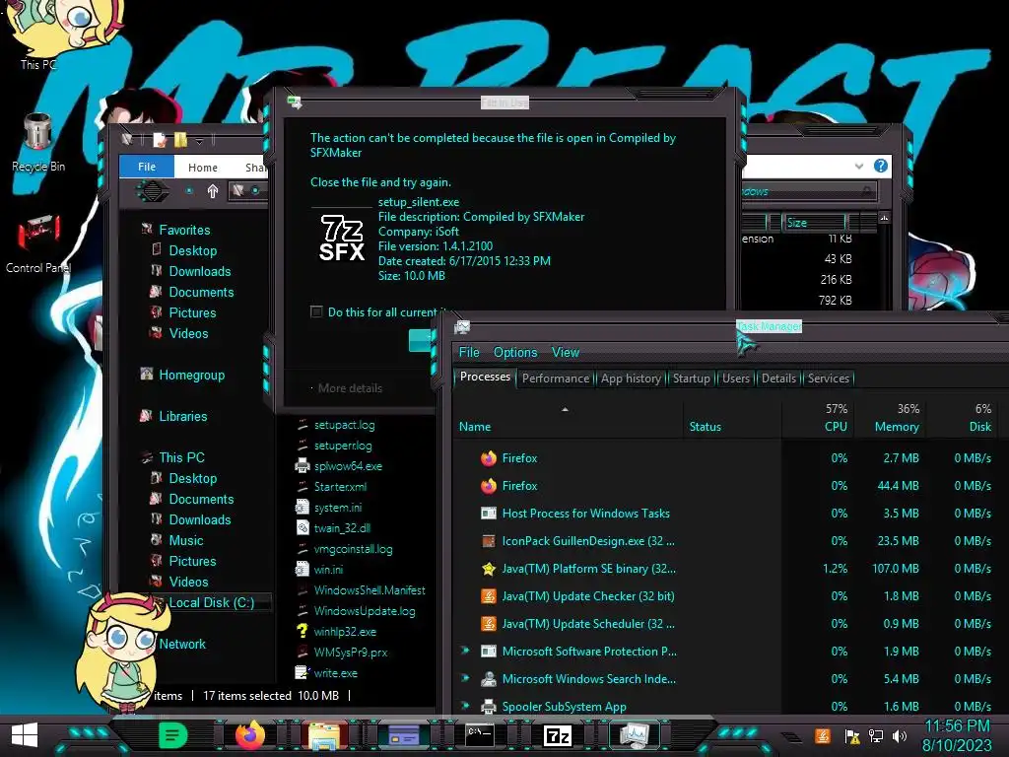Sort processes by the Memory column

coord(890,418)
